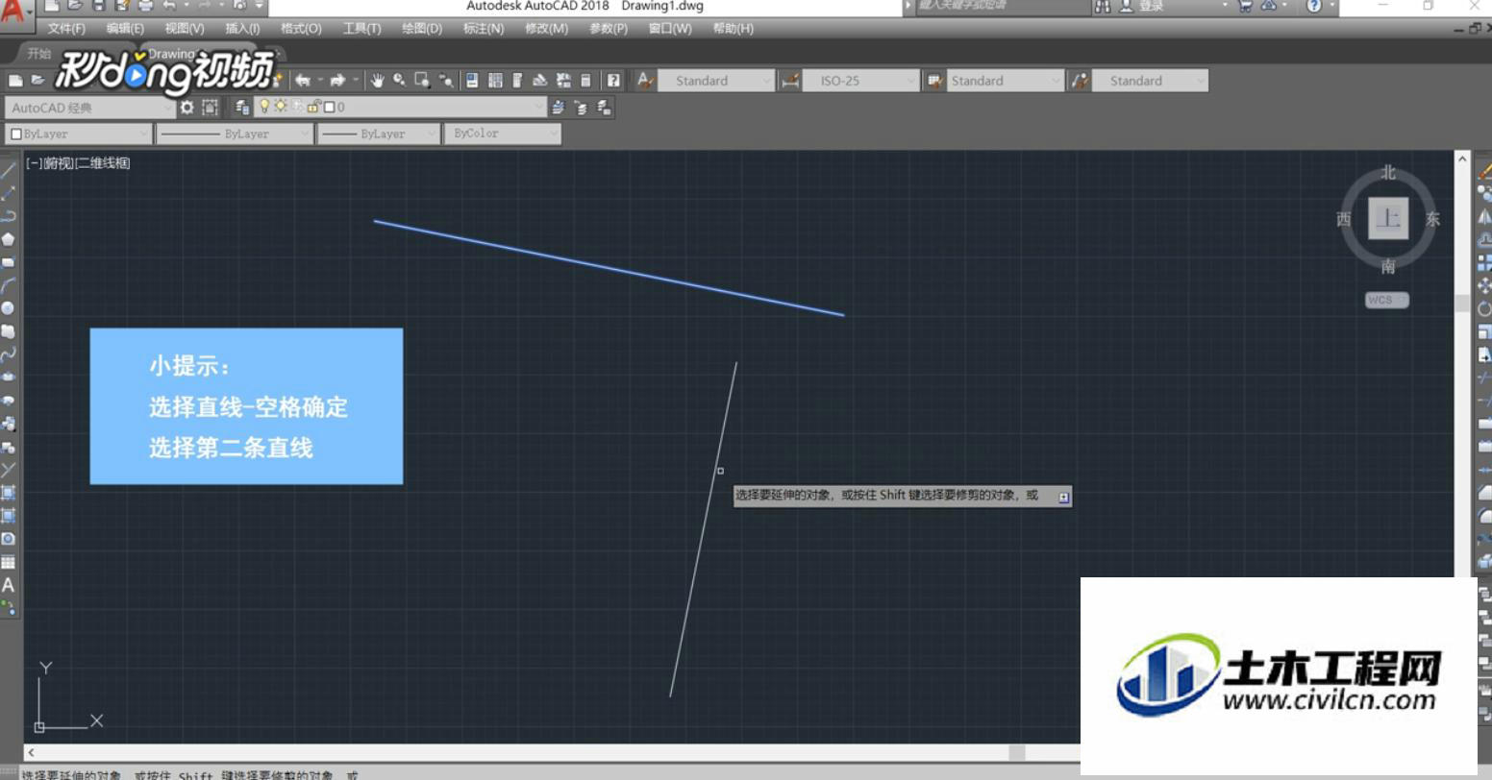Click the Zoom Realtime icon
The width and height of the screenshot is (1492, 780).
(x=399, y=81)
